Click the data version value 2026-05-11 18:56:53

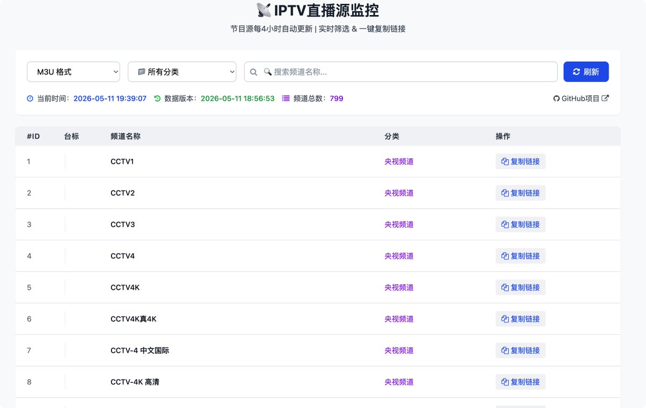pyautogui.click(x=237, y=98)
